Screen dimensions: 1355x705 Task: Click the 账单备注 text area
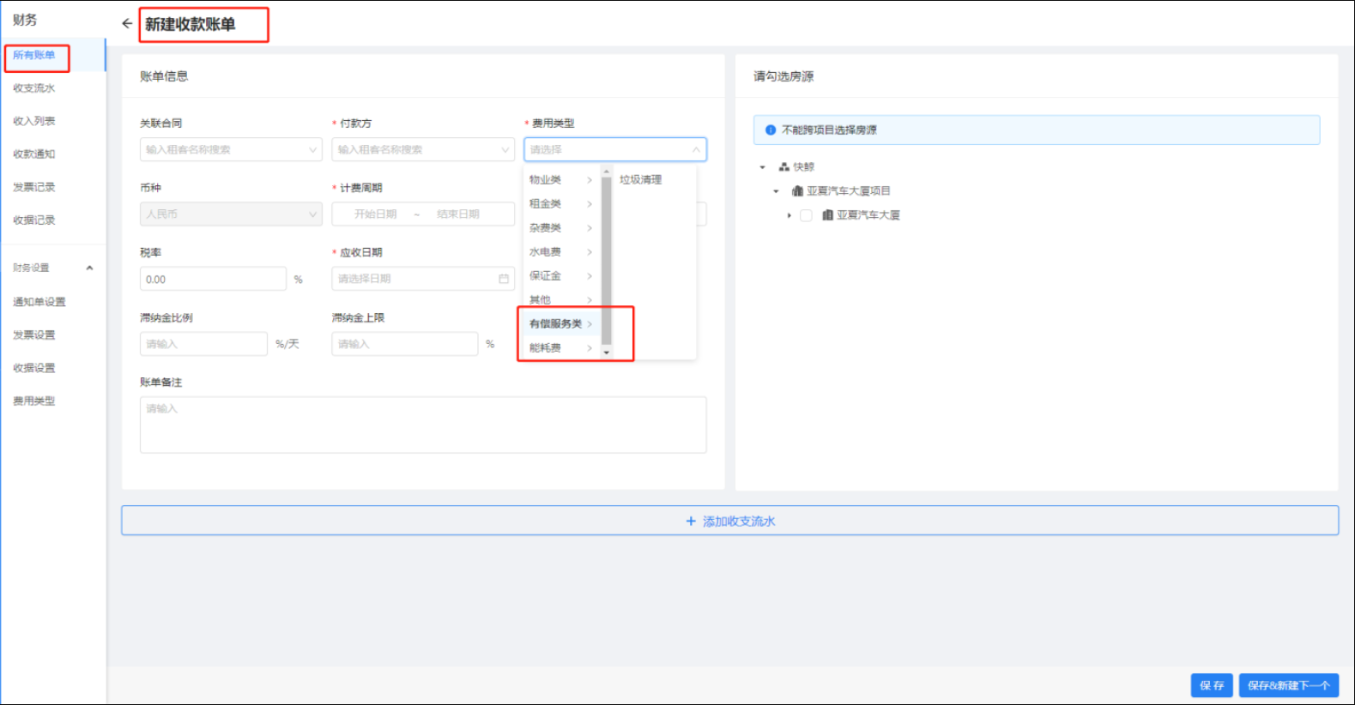click(x=422, y=425)
